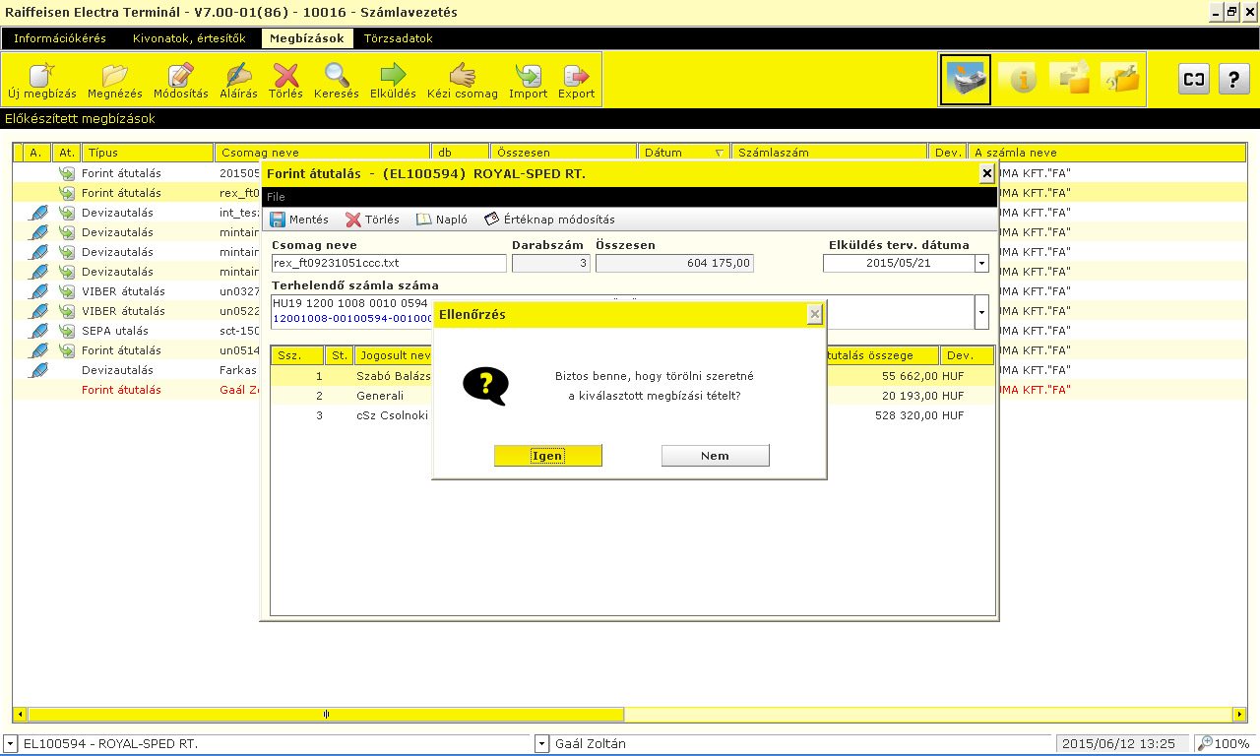This screenshot has width=1260, height=756.
Task: Click the link chain button
Action: tap(1194, 79)
